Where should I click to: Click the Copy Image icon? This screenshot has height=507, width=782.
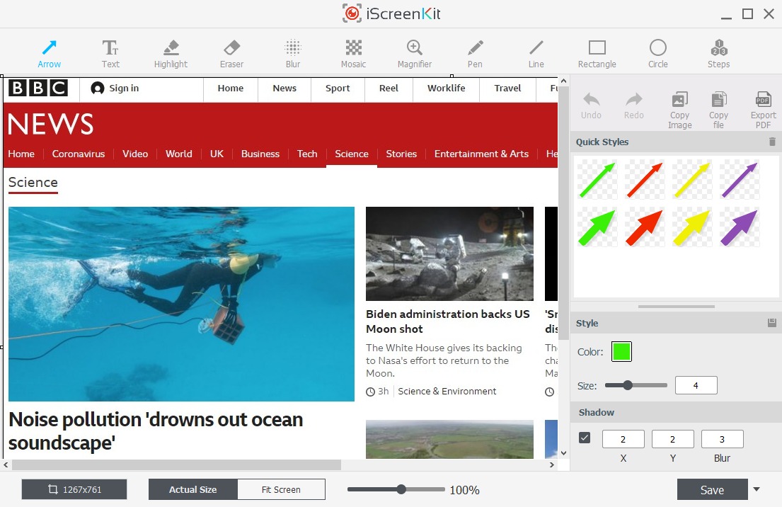[679, 109]
